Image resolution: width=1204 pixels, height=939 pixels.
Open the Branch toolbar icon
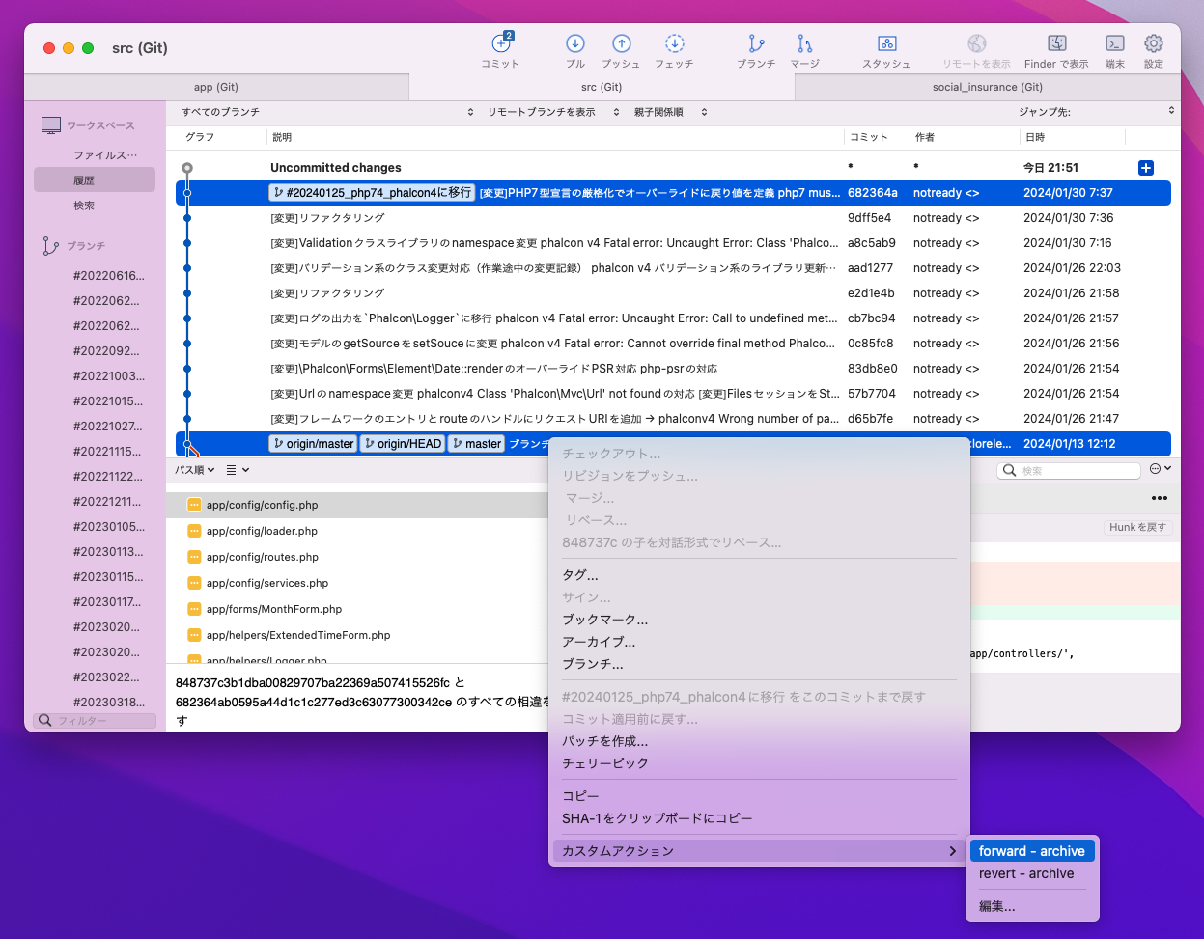[x=756, y=43]
